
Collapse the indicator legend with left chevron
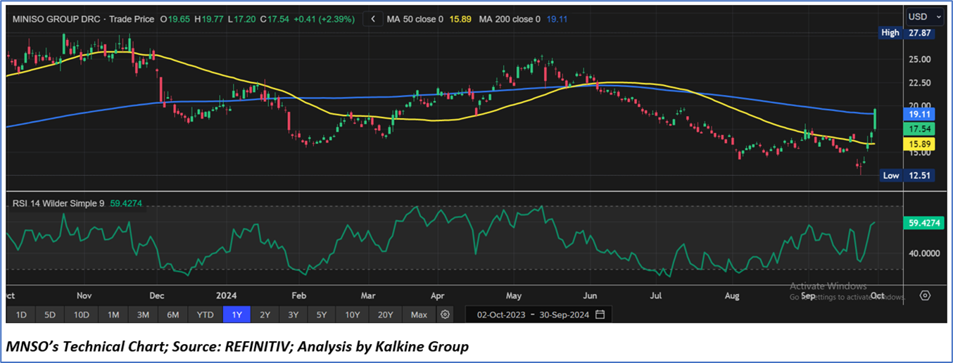click(x=372, y=20)
